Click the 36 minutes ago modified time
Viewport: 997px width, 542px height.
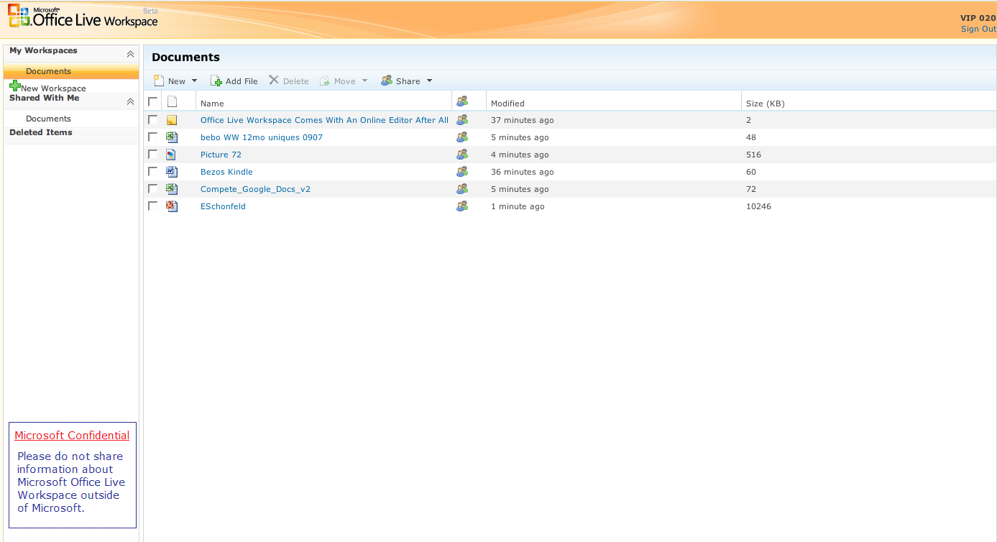(523, 172)
